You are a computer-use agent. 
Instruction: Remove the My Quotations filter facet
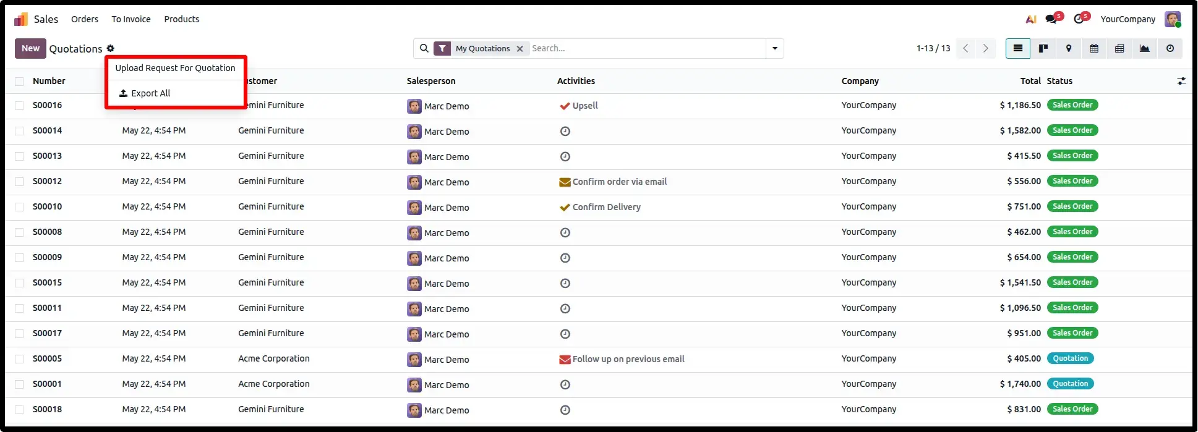520,49
